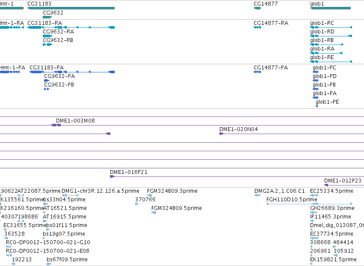Select the glob1-PE protein
Image resolution: width=364 pixels, height=266 pixels.
(x=317, y=107)
